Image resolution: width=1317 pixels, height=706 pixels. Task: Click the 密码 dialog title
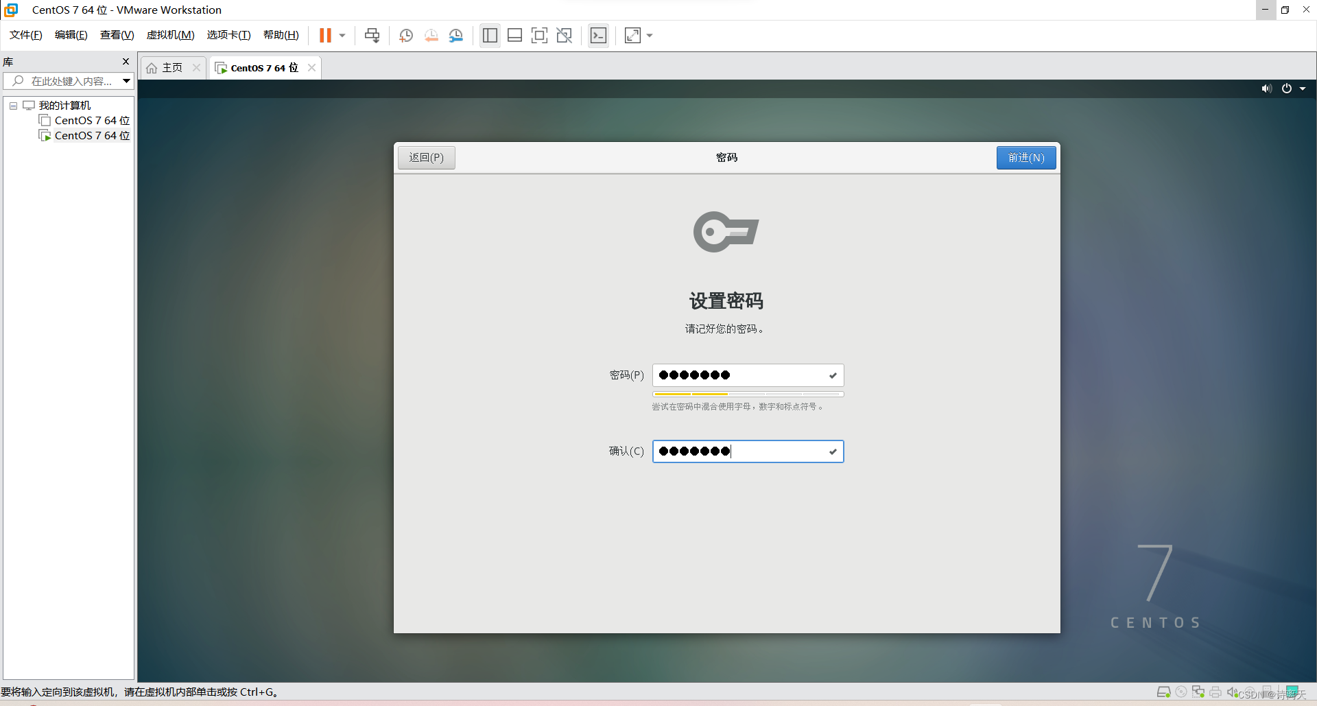tap(727, 158)
